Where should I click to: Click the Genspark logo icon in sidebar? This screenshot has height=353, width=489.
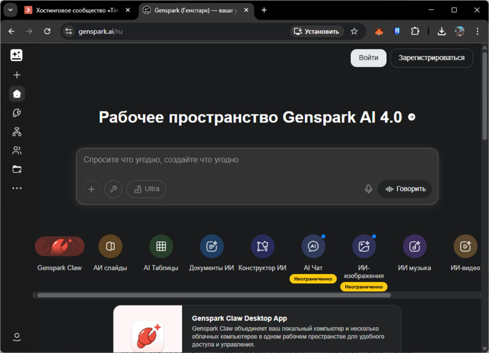16,55
